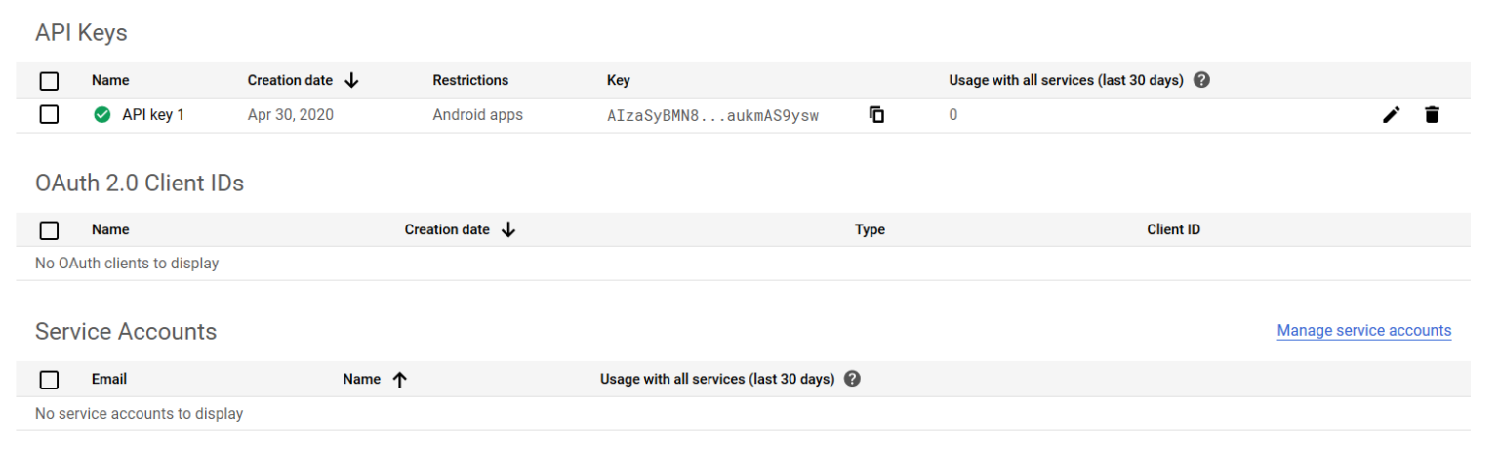Select all OAuth 2.0 client IDs checkbox
Screen dimensions: 1499x449
tap(49, 230)
